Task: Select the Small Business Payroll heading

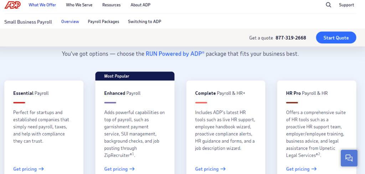Action: pos(28,22)
